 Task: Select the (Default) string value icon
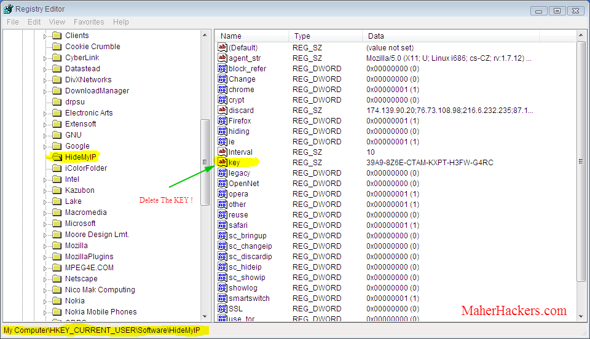tap(222, 47)
